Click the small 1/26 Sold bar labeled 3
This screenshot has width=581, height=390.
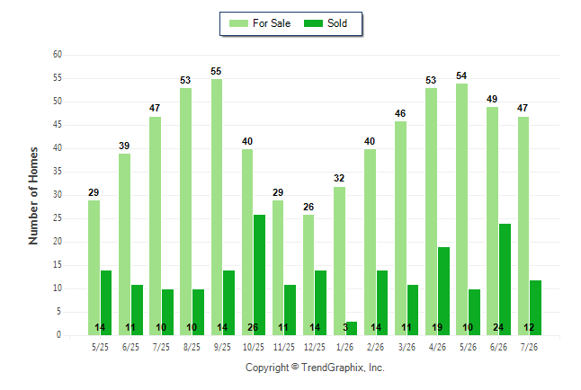point(352,329)
